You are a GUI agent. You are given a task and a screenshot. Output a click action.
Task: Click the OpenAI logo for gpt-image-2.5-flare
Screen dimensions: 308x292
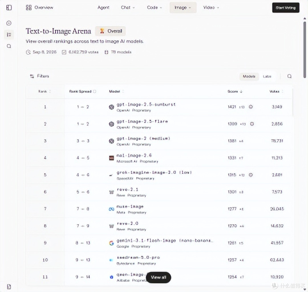(112, 124)
